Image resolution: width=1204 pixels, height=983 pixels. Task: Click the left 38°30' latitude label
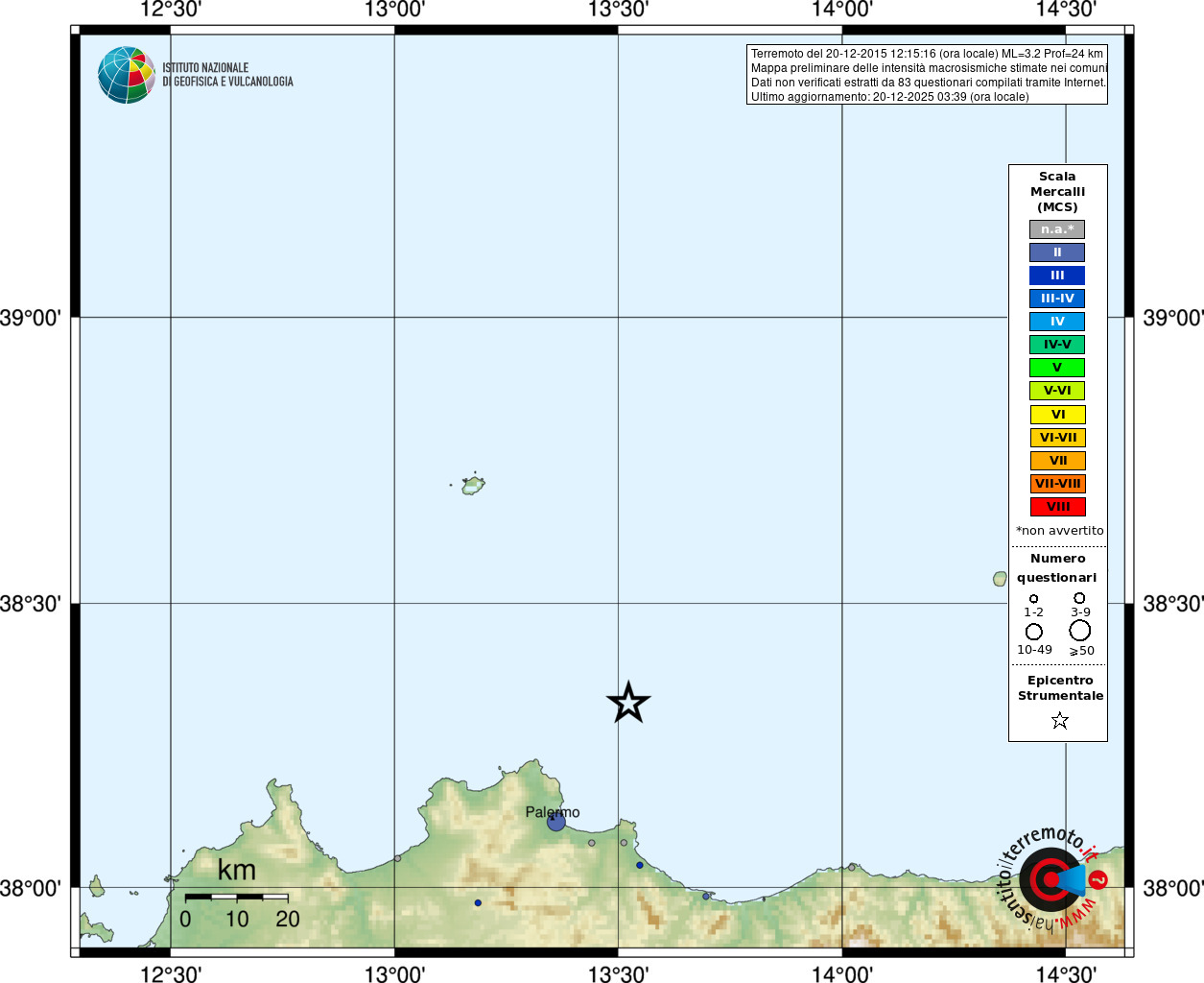31,604
